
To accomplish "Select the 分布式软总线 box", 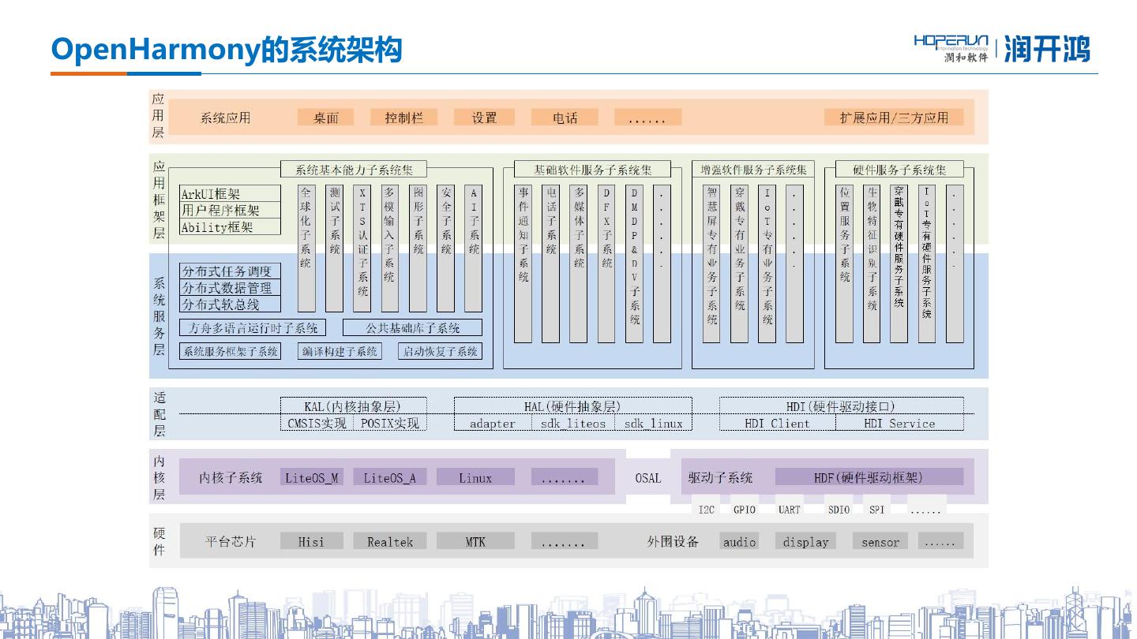I will pos(231,305).
